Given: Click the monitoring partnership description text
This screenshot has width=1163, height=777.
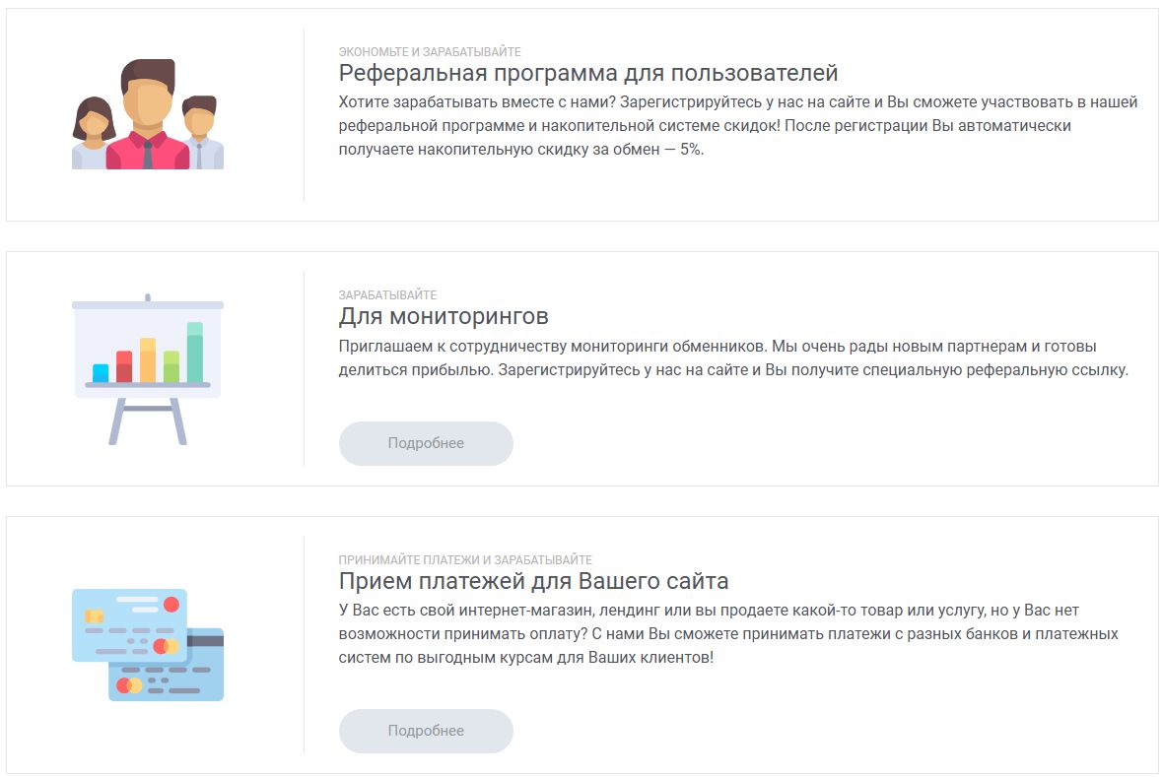Looking at the screenshot, I should tap(732, 358).
